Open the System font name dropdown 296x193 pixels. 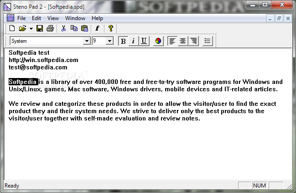(x=87, y=41)
